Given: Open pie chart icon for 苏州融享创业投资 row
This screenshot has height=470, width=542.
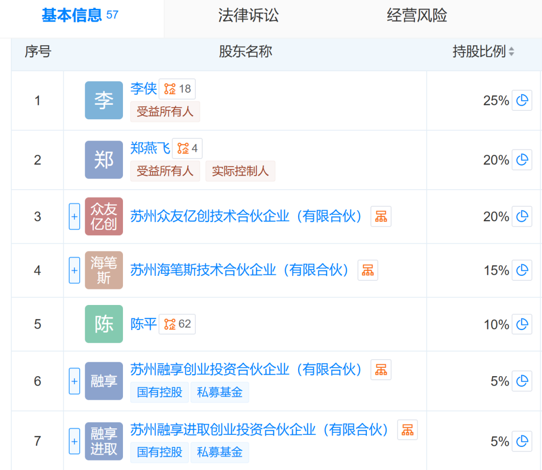Looking at the screenshot, I should point(521,381).
